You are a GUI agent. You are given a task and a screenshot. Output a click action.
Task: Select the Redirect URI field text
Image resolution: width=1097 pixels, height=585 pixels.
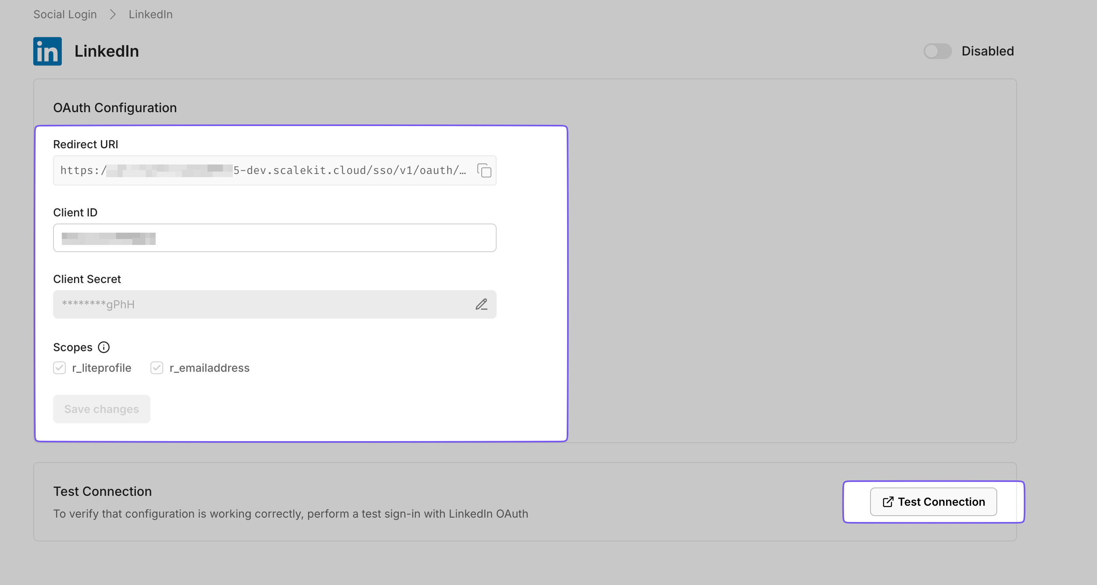[255, 170]
